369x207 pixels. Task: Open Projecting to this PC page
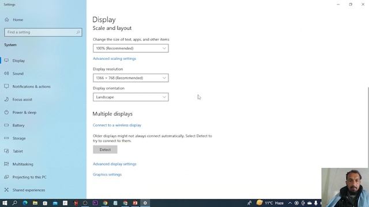pyautogui.click(x=43, y=177)
